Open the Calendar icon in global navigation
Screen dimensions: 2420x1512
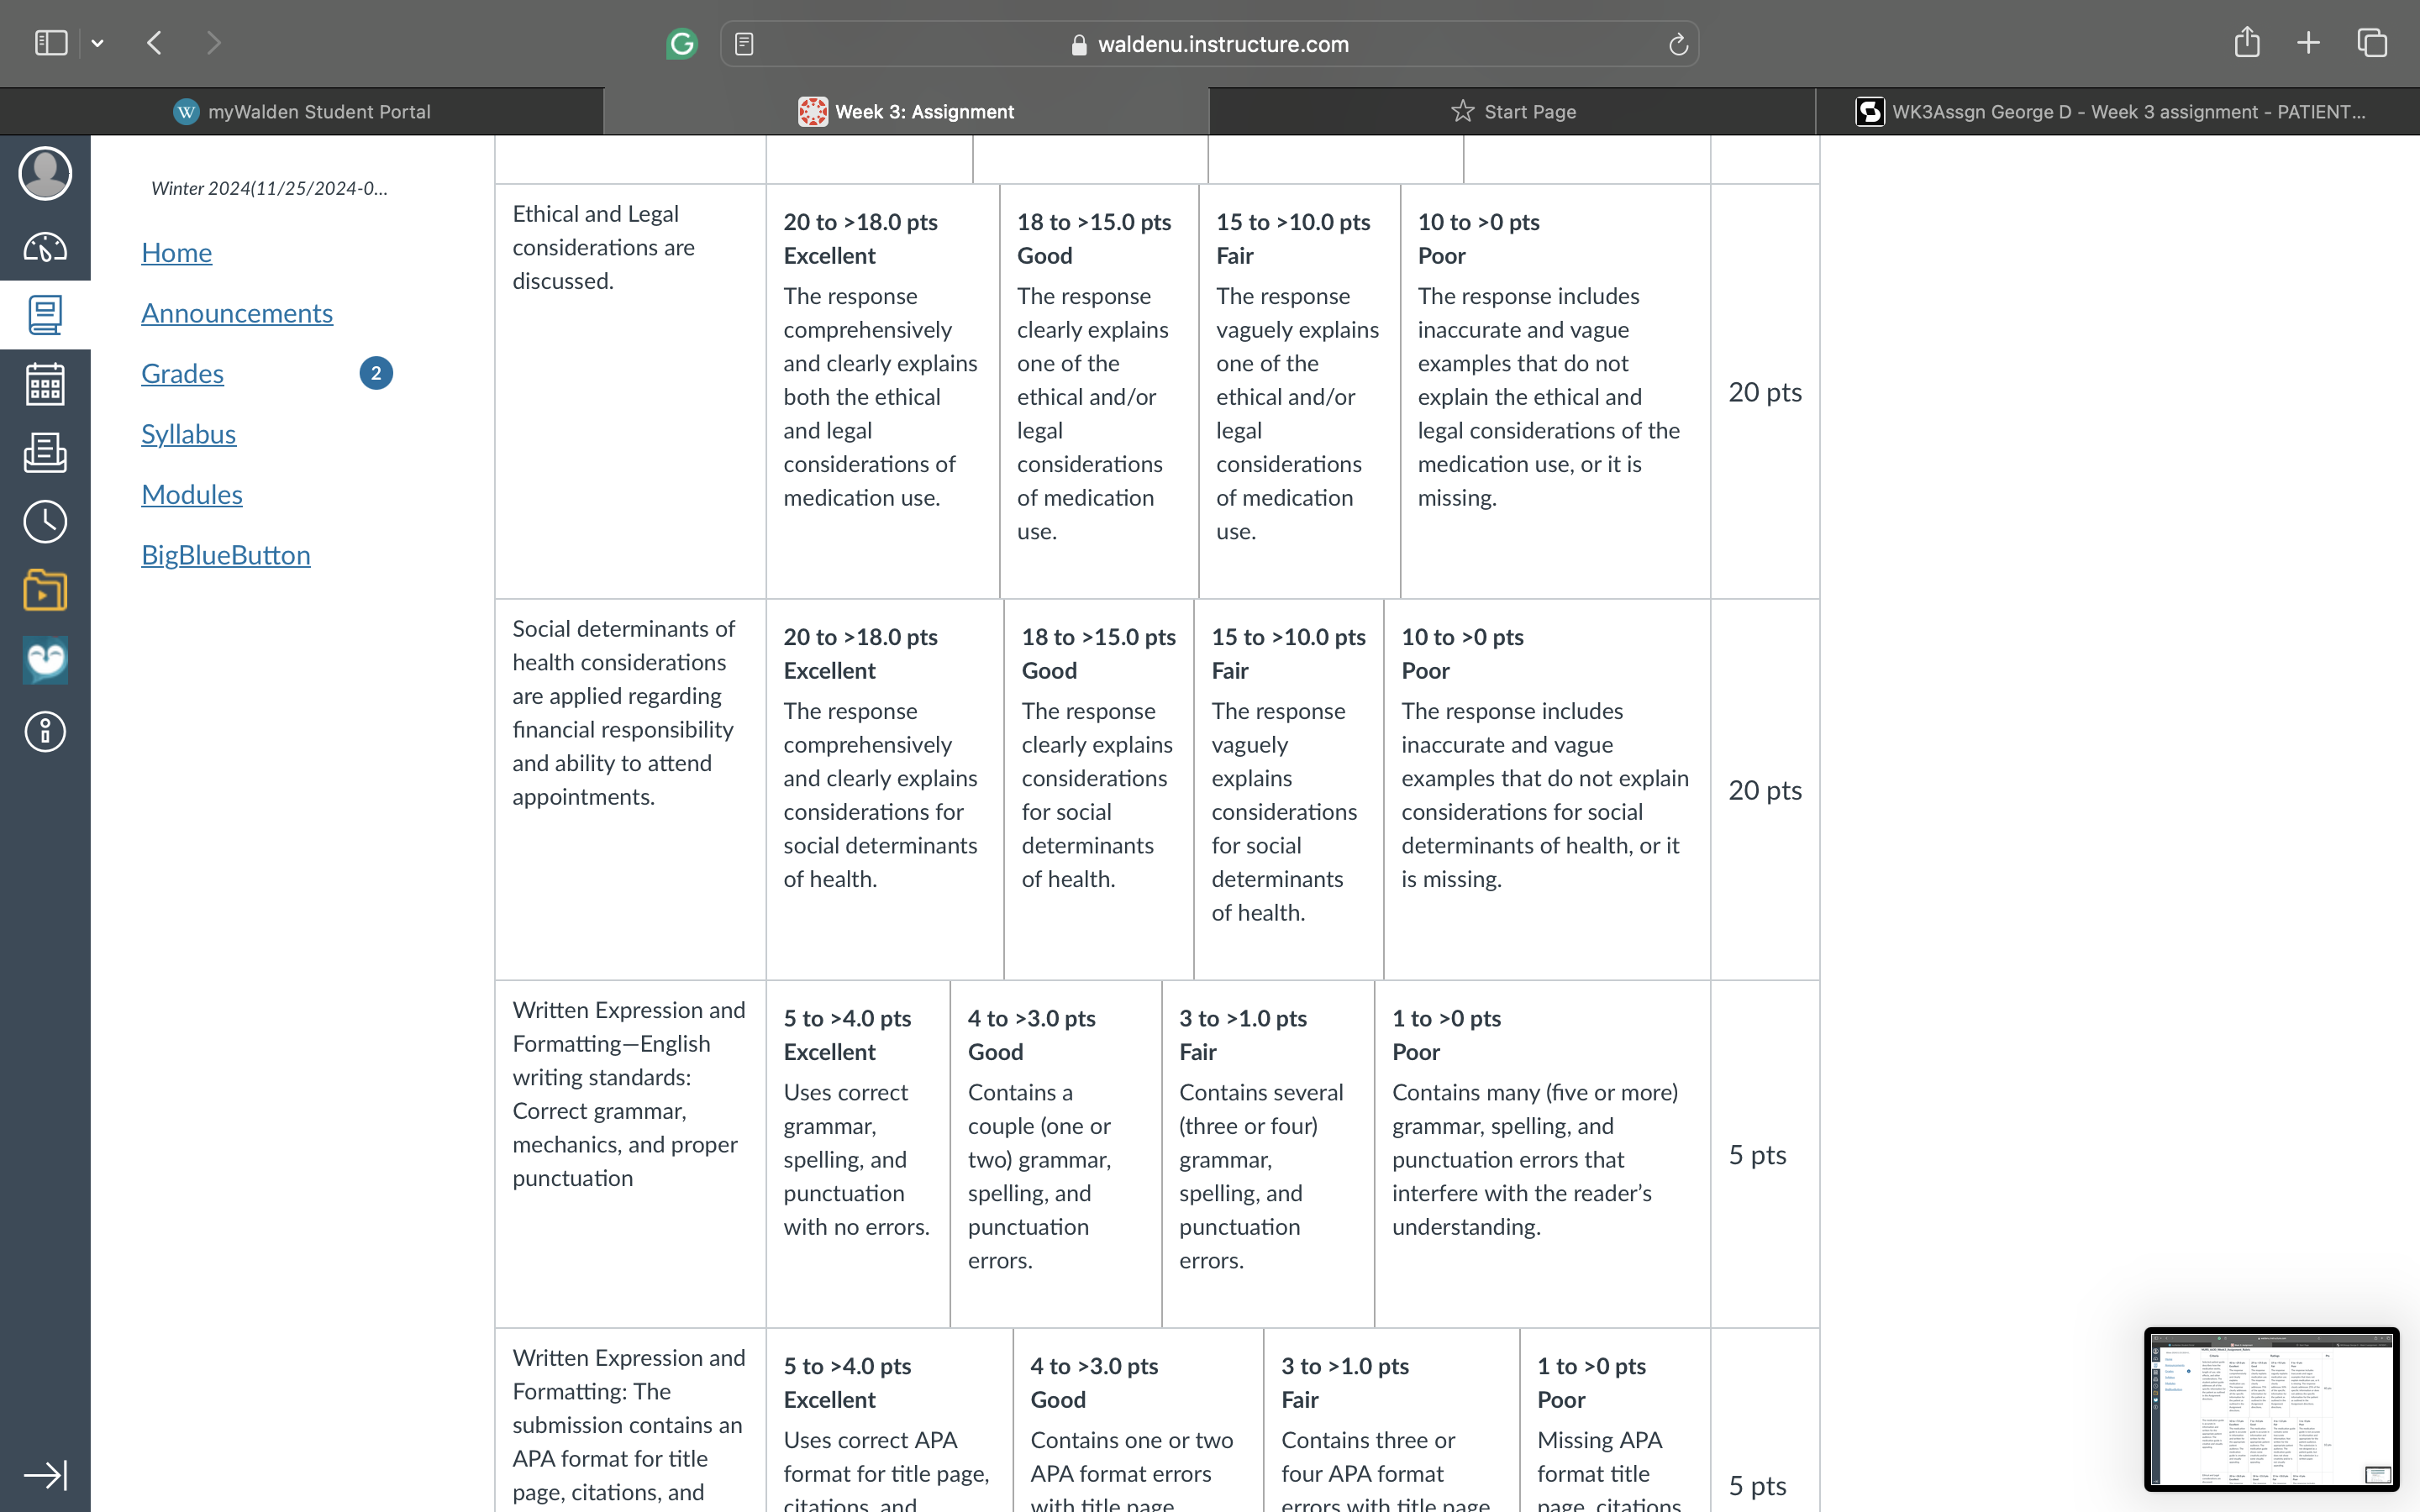(x=45, y=384)
